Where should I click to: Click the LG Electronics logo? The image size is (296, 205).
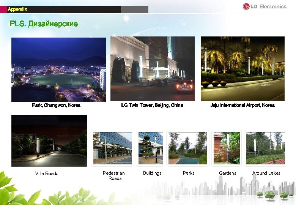(x=265, y=6)
